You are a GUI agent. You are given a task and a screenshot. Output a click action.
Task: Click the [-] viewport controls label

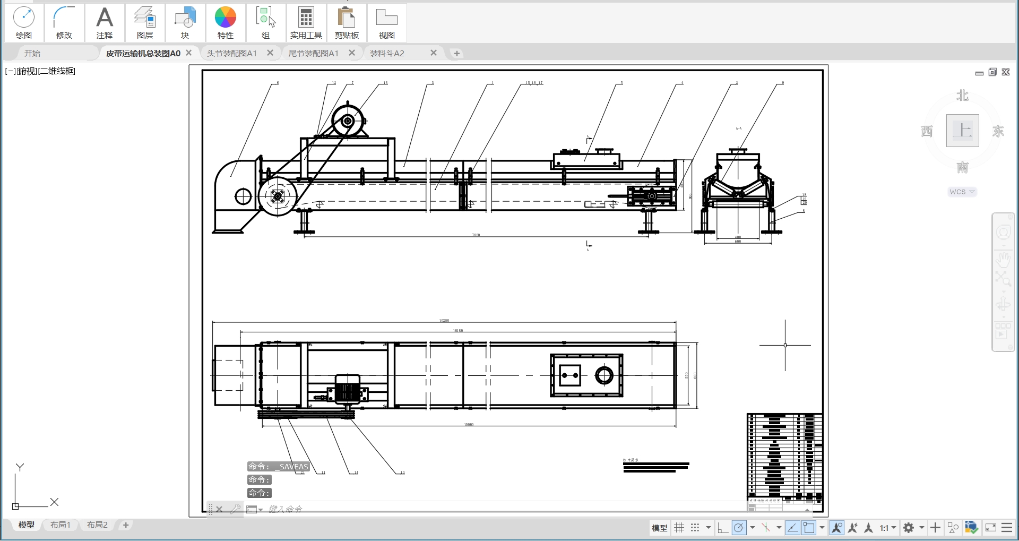tap(10, 71)
